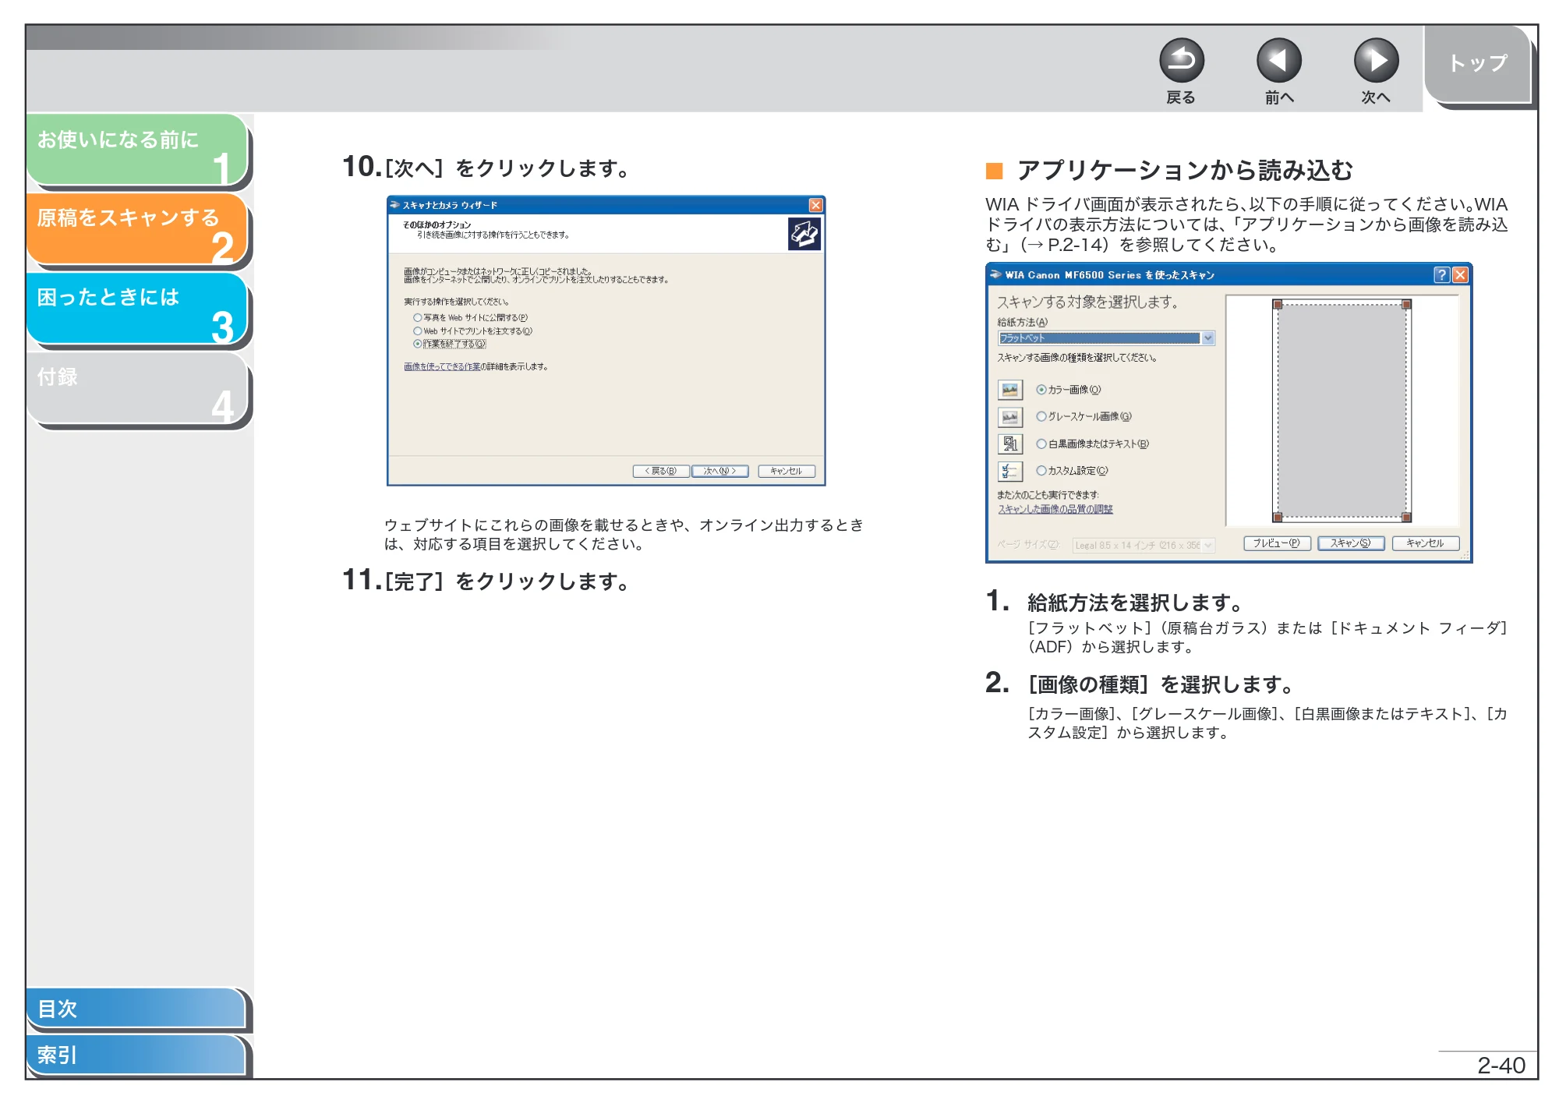This screenshot has width=1559, height=1103.
Task: Open chapter 2 原稿をスキャンする
Action: 137,229
